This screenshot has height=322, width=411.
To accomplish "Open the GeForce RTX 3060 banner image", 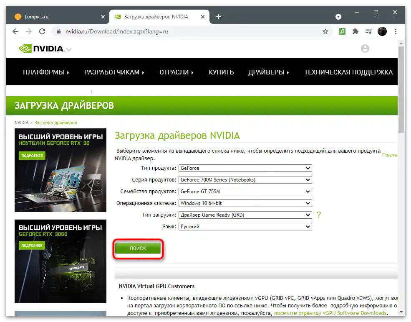I will (x=61, y=261).
